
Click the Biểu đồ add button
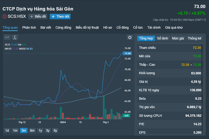click(x=38, y=16)
